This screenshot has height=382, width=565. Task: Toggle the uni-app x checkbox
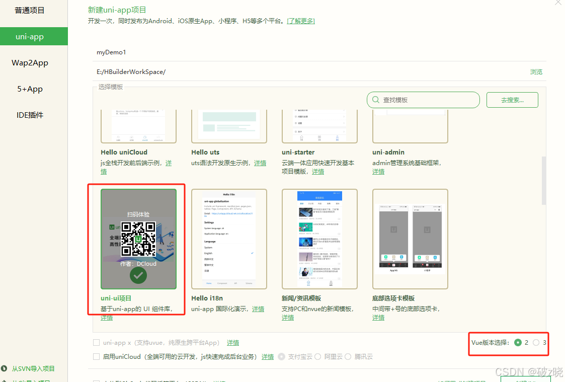(x=96, y=342)
